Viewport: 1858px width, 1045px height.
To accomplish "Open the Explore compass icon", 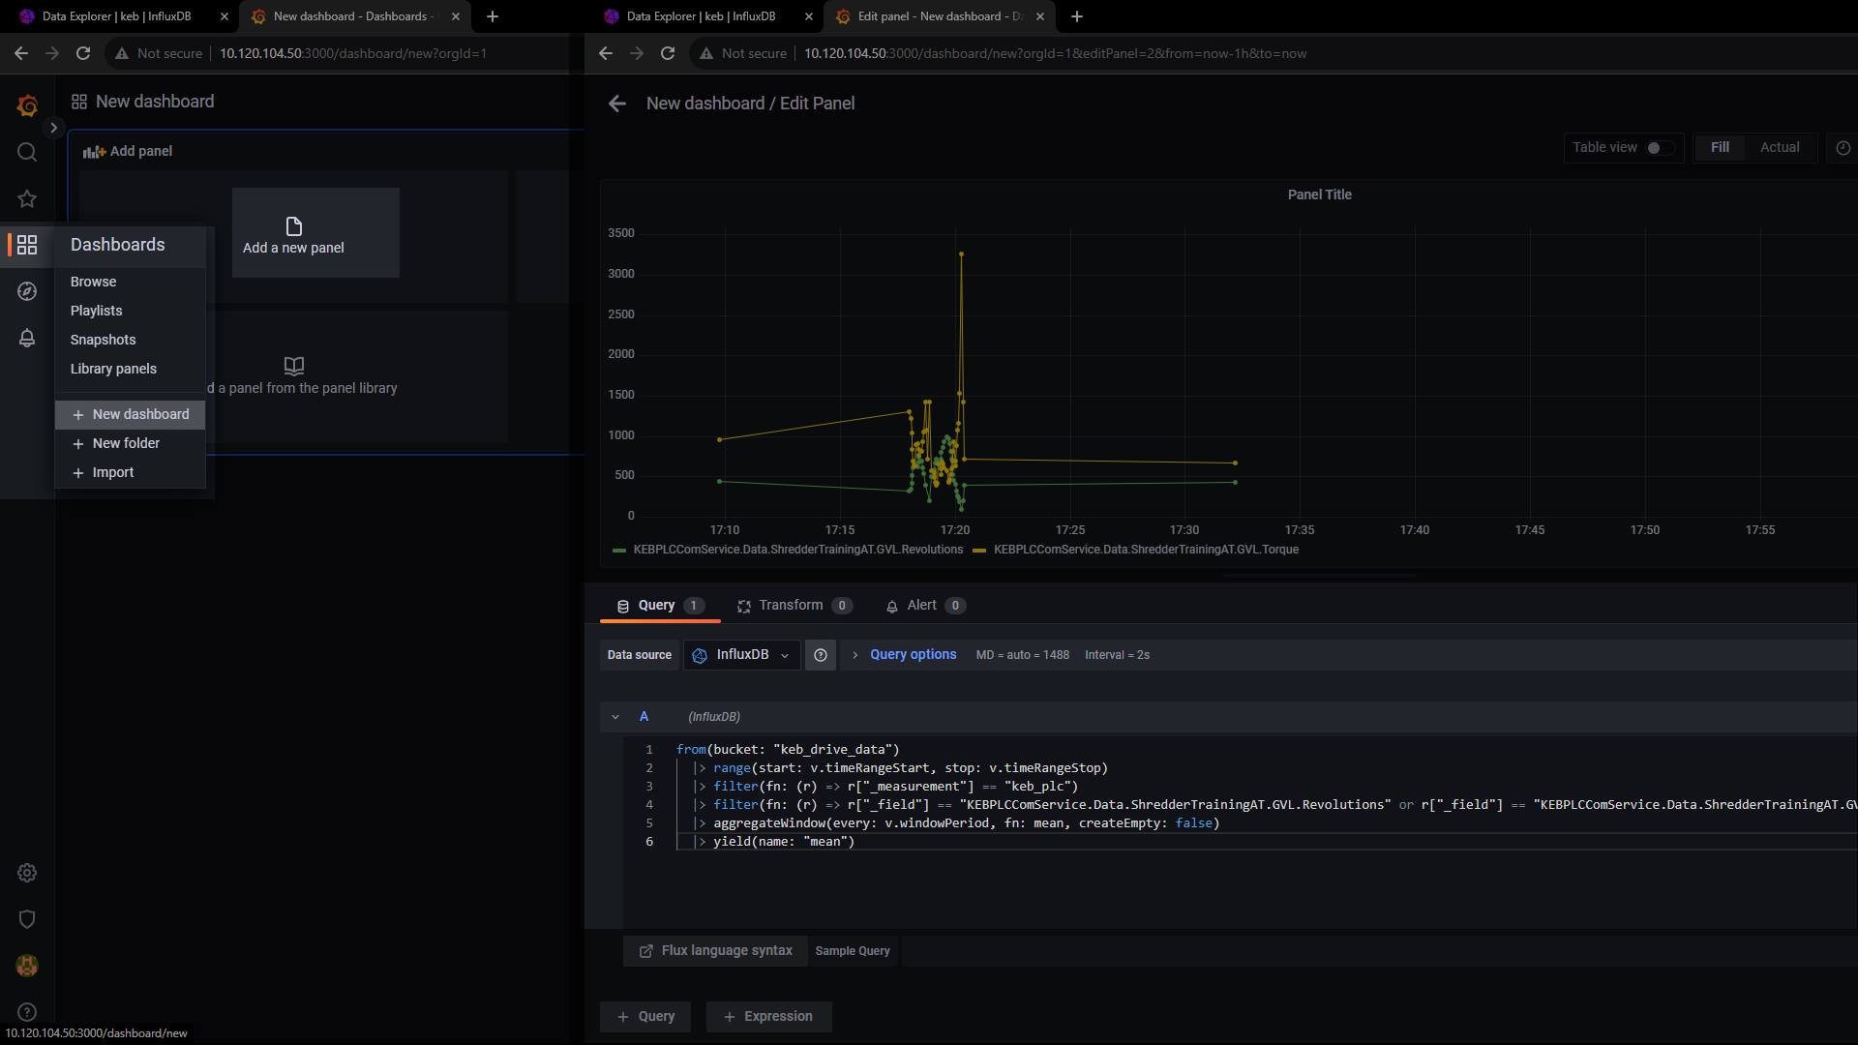I will coord(27,291).
